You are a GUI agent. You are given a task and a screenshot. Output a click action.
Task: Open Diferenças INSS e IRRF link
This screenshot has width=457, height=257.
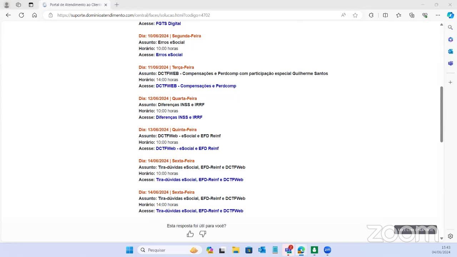click(179, 117)
